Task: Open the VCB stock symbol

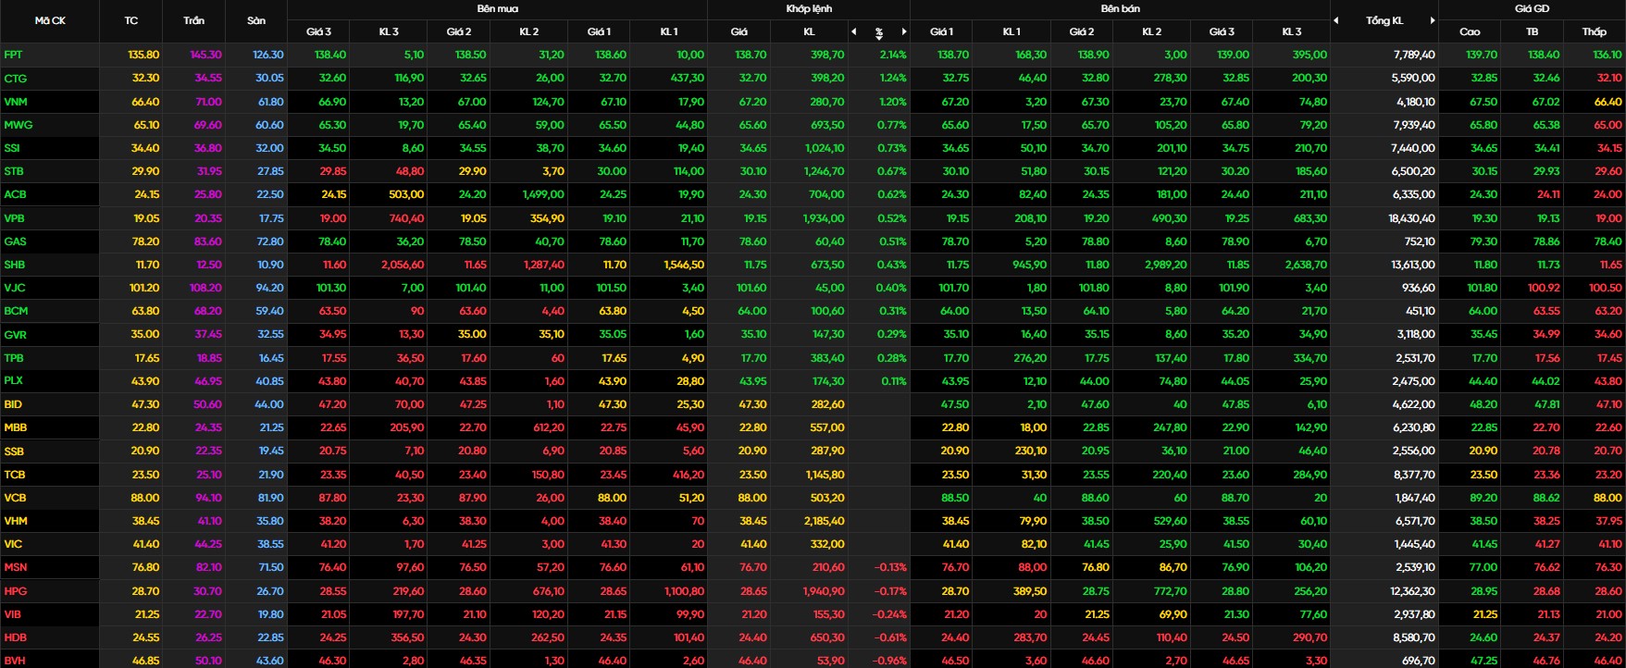Action: coord(15,498)
